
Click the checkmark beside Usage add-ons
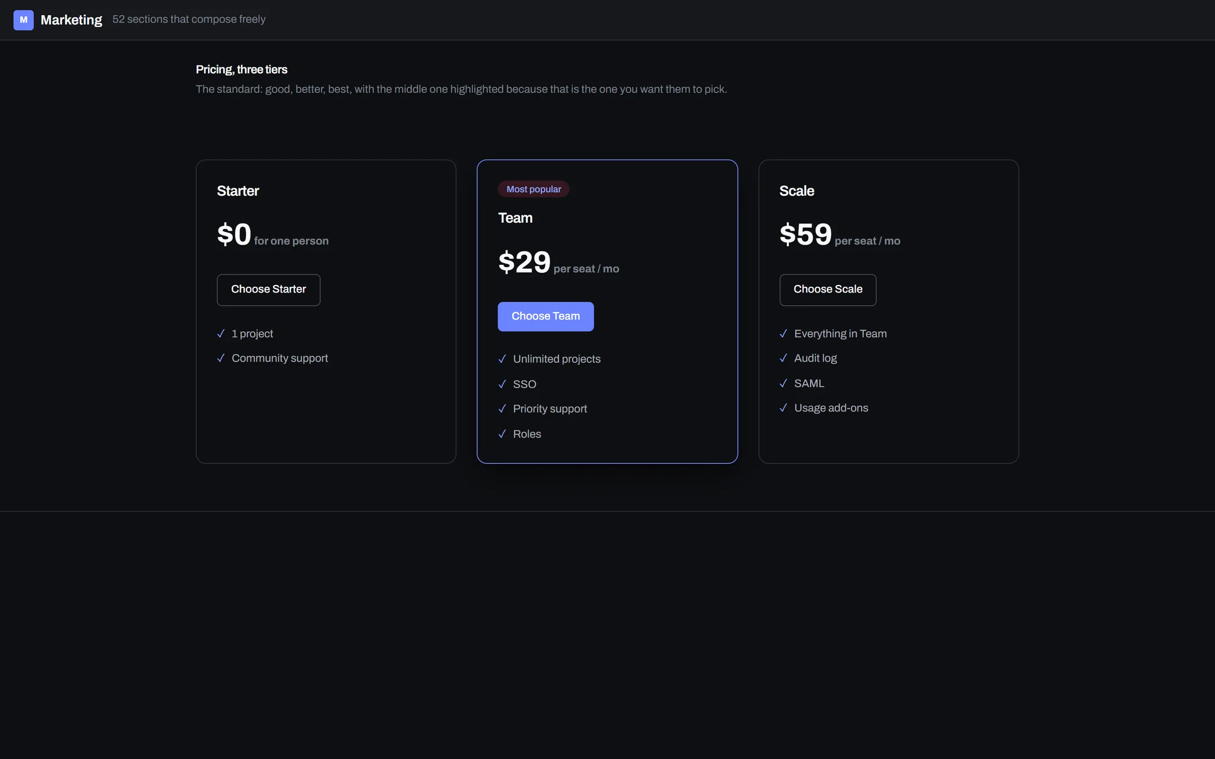click(784, 408)
